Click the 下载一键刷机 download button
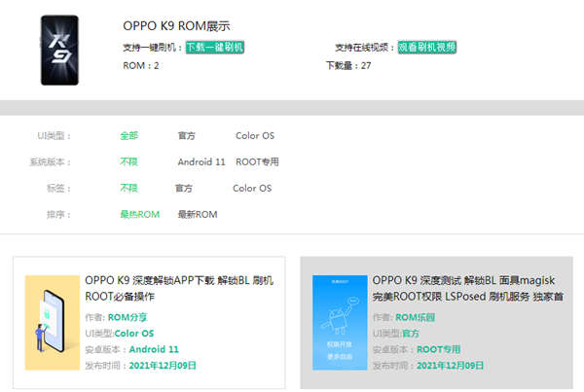 214,47
